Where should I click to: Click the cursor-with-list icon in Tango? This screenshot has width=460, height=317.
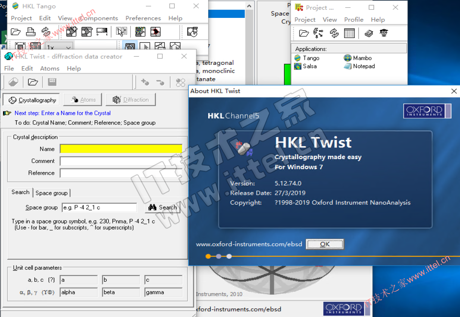(122, 32)
